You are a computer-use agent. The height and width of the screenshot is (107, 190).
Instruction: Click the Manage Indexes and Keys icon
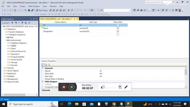[166, 10]
